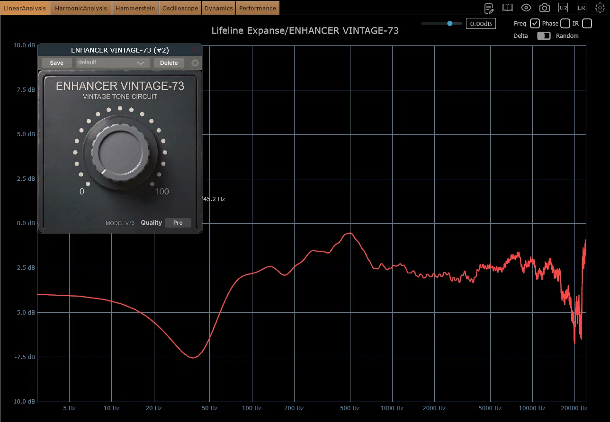
Task: Click the 0.00dB gain input field
Action: coord(481,24)
